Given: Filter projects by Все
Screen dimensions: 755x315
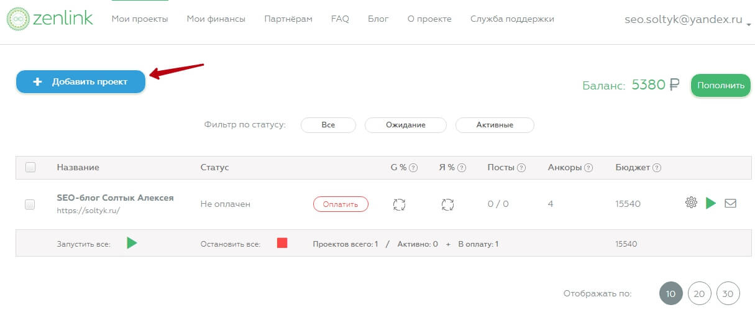Looking at the screenshot, I should [328, 125].
